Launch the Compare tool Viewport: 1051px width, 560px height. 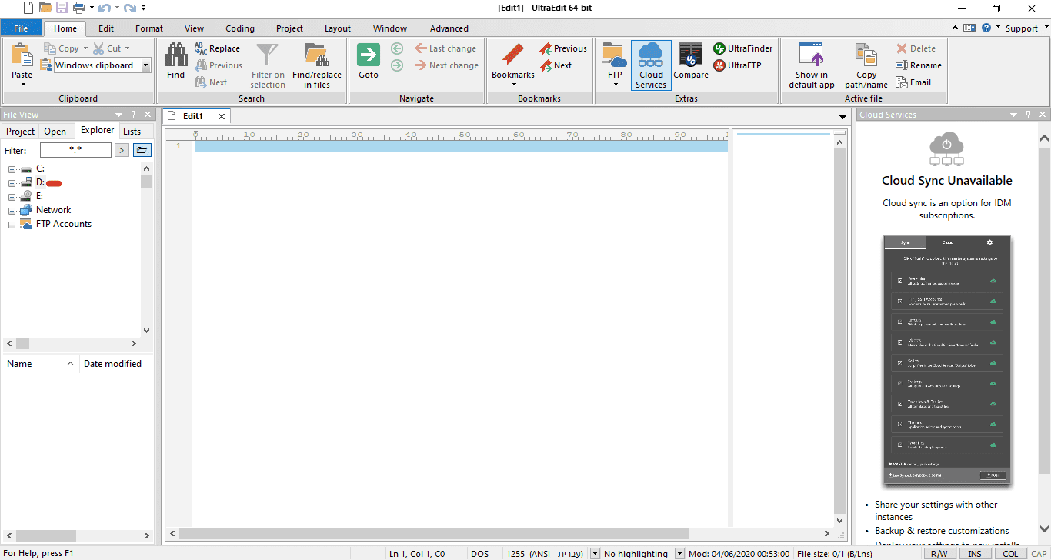[691, 62]
